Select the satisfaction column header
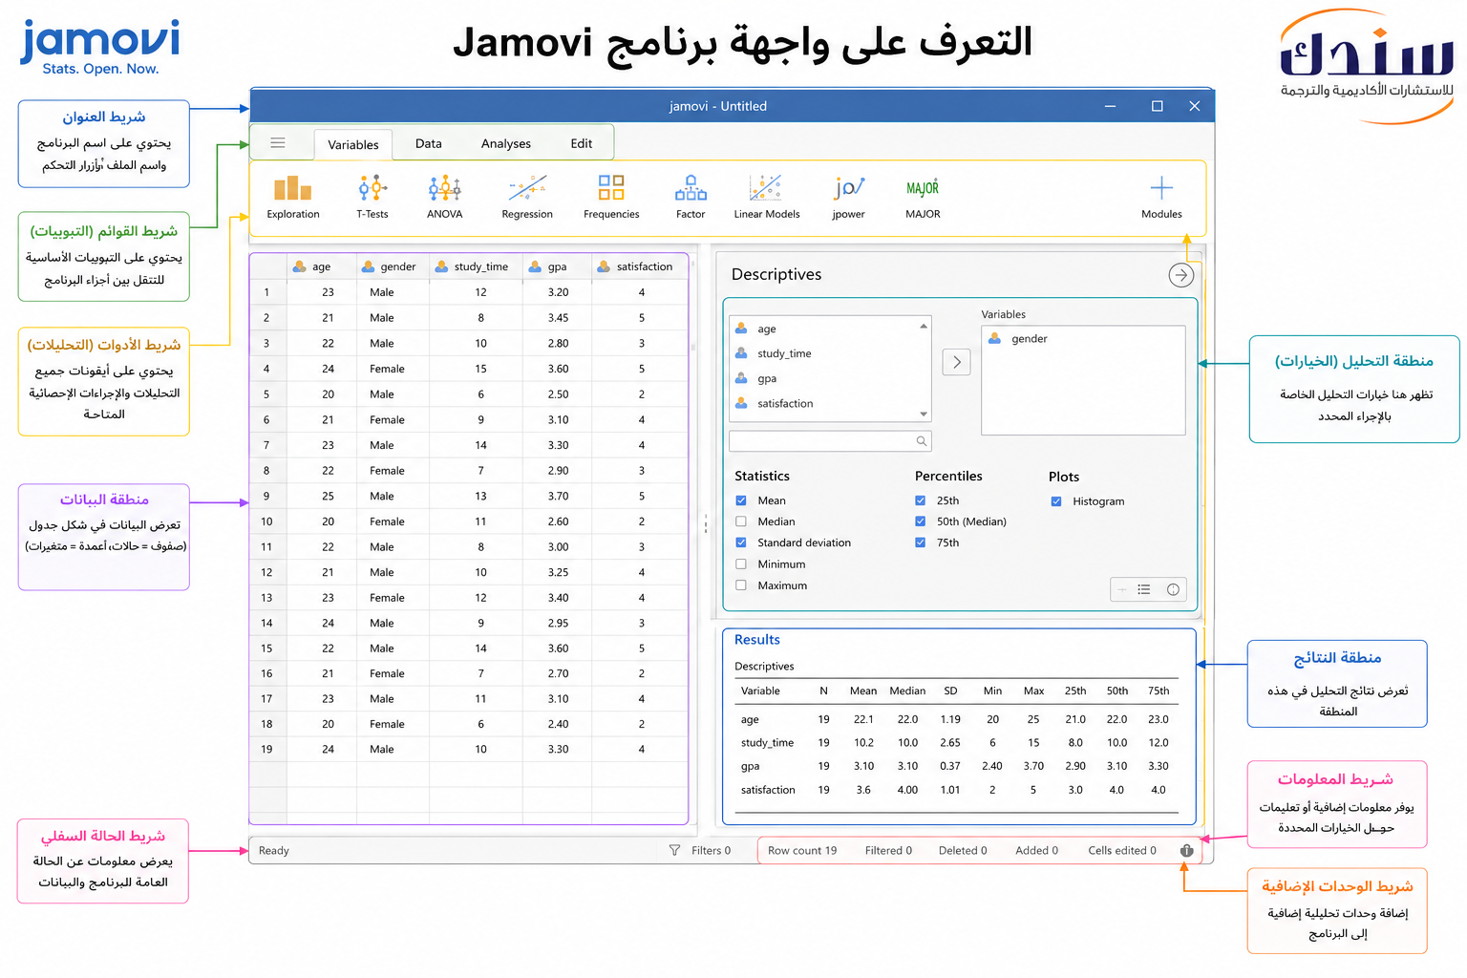This screenshot has height=978, width=1467. (640, 266)
